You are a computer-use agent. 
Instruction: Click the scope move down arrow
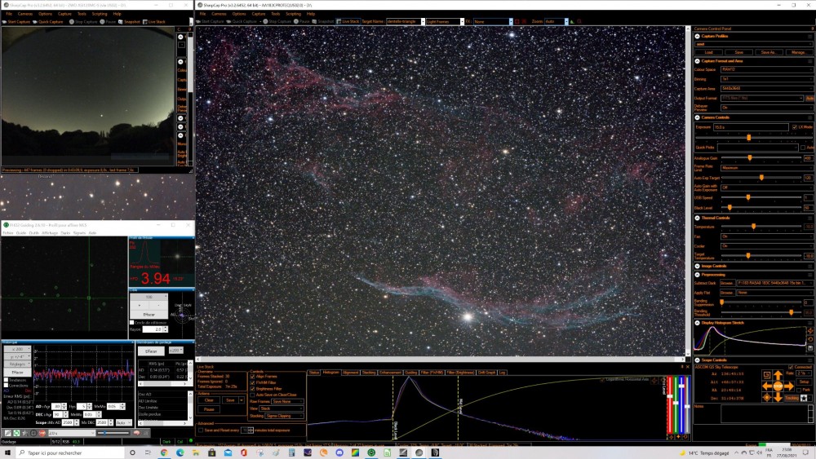click(x=778, y=397)
